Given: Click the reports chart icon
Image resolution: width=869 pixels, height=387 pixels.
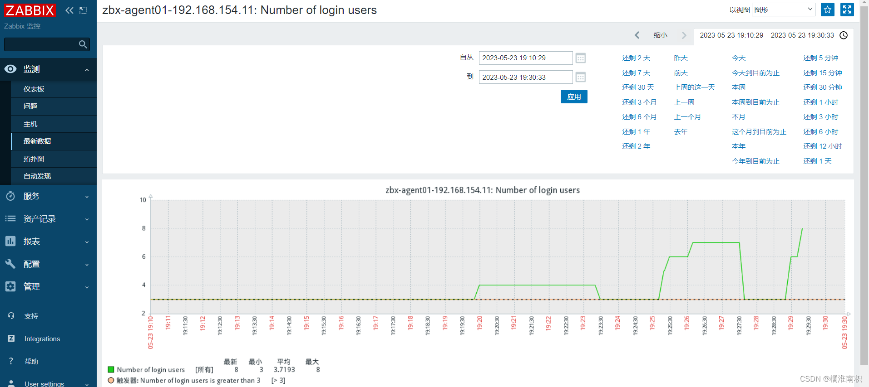Looking at the screenshot, I should coord(10,241).
